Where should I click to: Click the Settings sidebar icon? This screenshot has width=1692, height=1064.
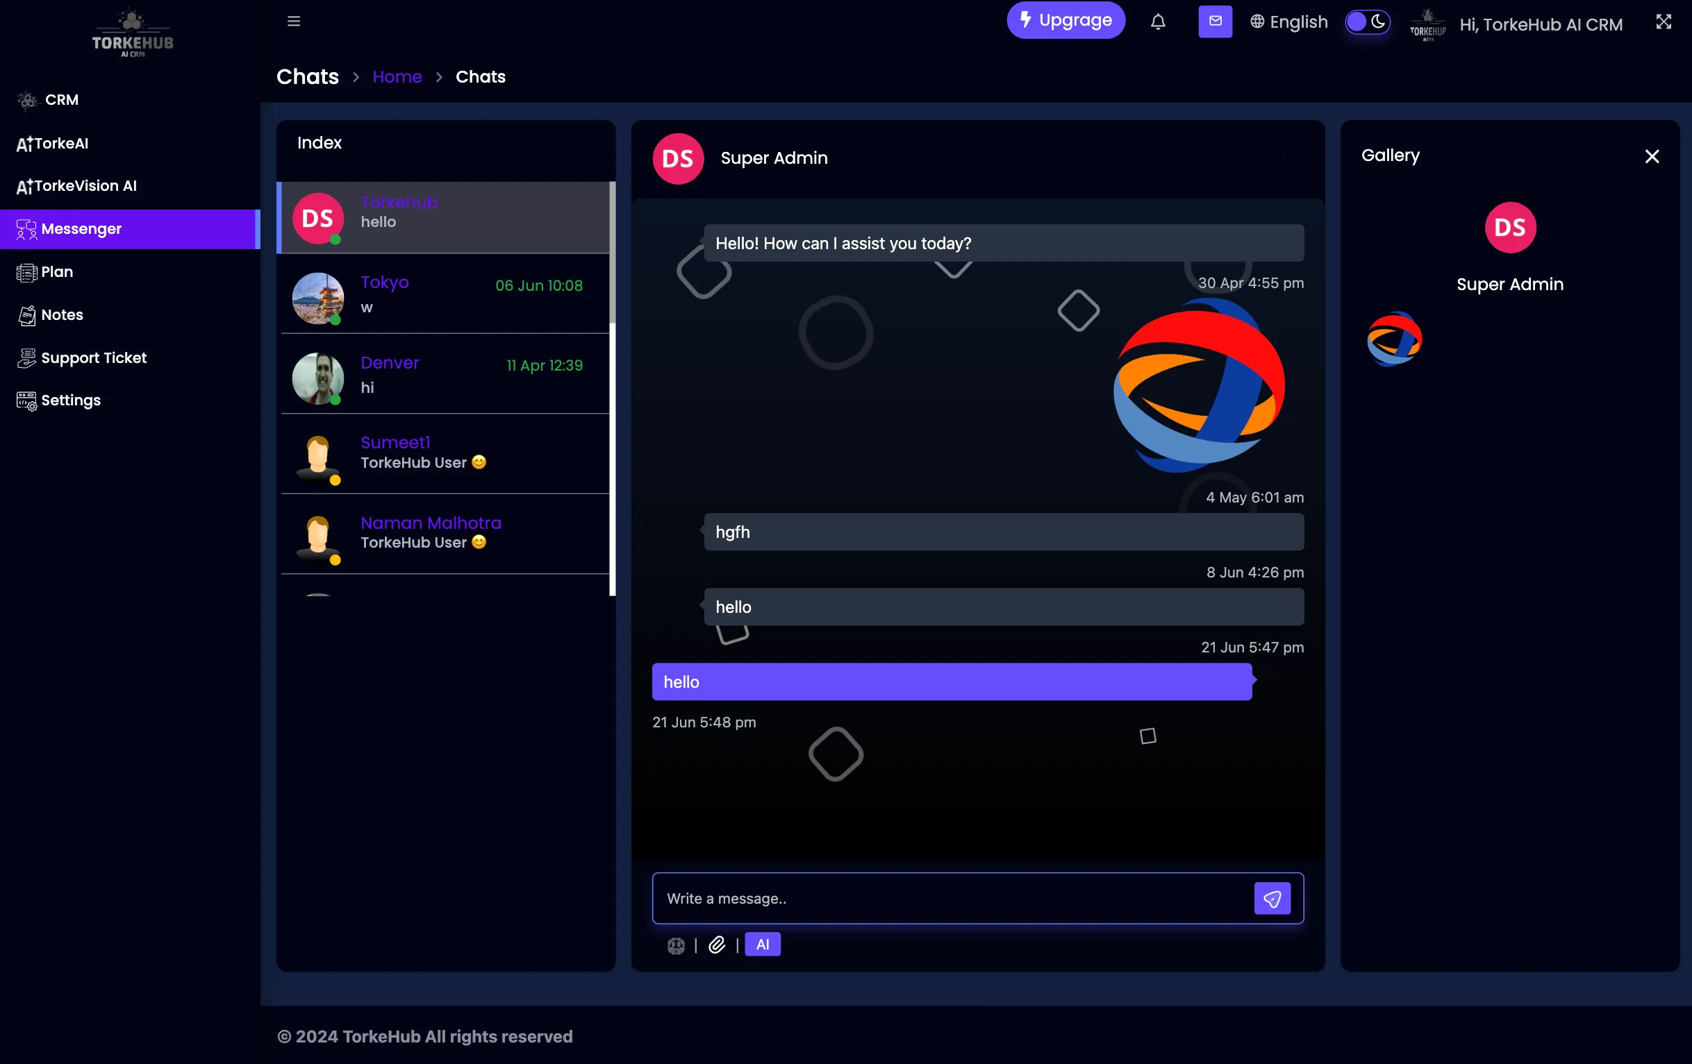[x=26, y=401]
